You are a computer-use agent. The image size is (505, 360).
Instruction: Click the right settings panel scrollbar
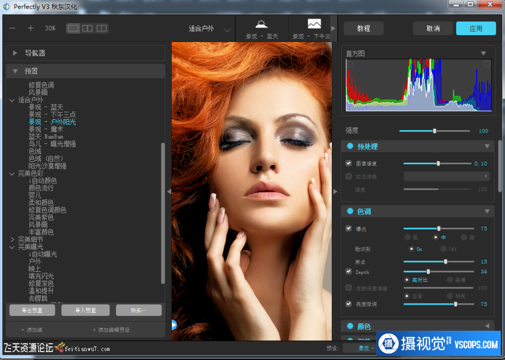tap(500, 166)
